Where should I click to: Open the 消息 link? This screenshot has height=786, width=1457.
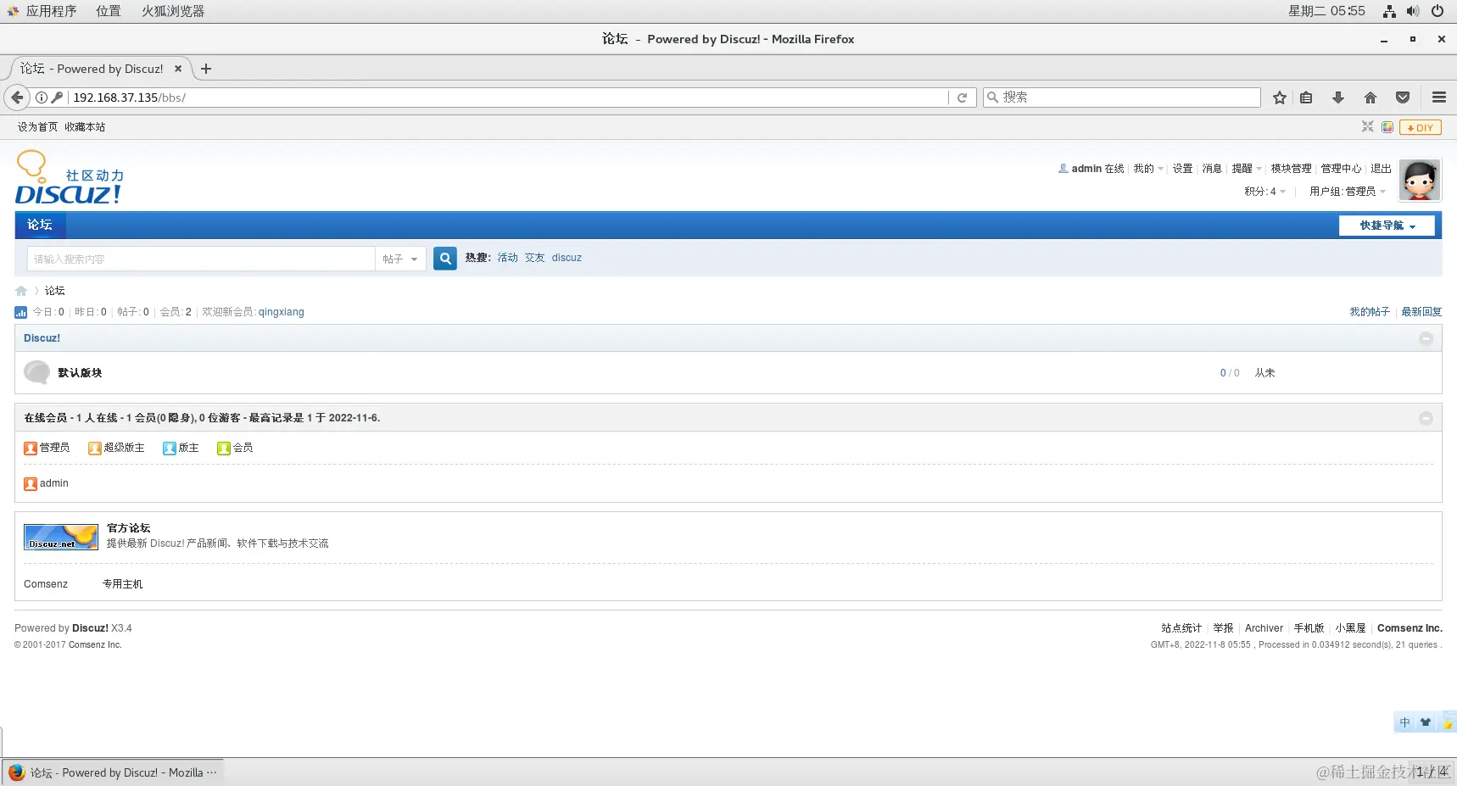(x=1212, y=169)
